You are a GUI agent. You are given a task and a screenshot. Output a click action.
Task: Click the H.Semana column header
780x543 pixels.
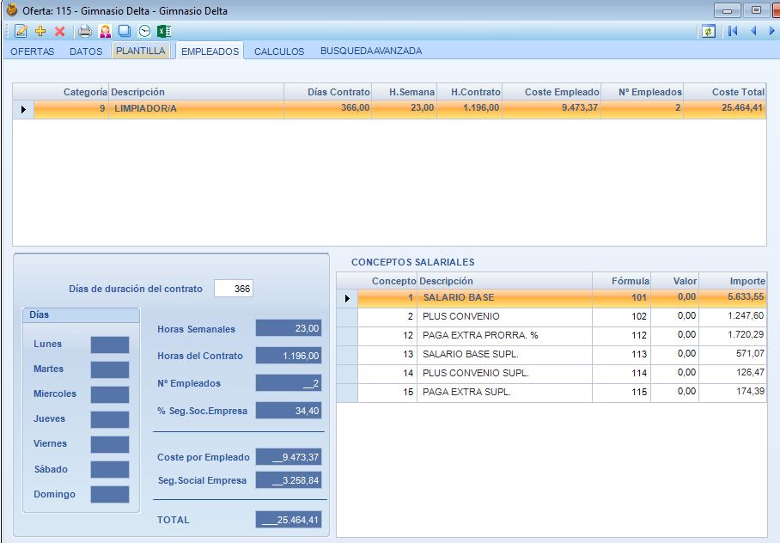(404, 92)
